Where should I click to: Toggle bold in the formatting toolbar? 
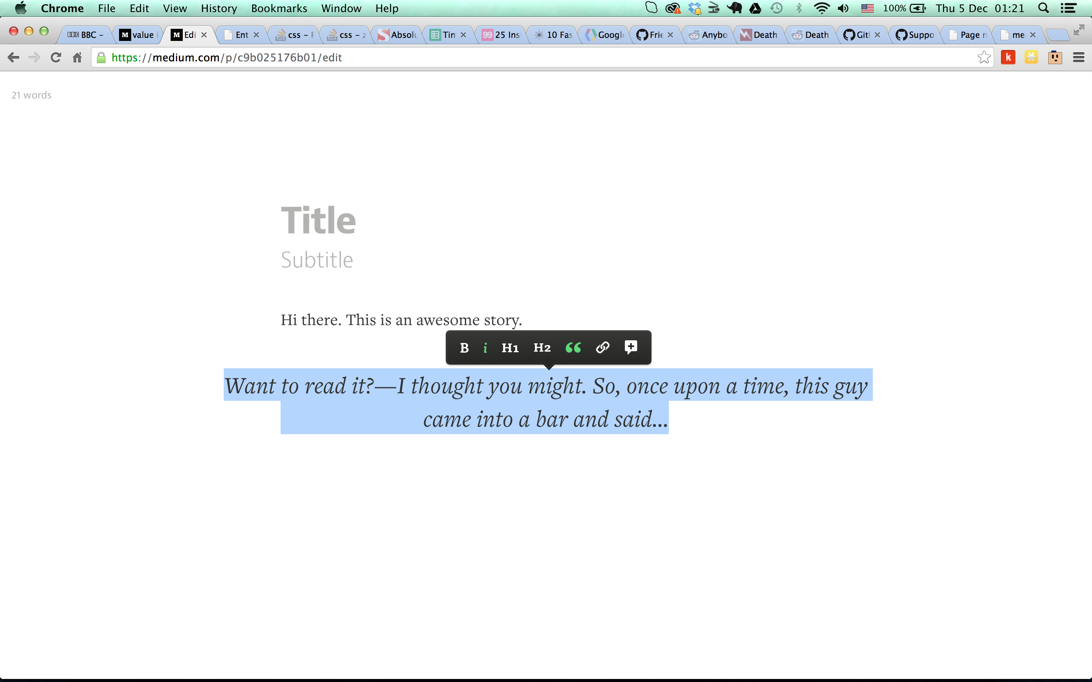click(x=464, y=348)
